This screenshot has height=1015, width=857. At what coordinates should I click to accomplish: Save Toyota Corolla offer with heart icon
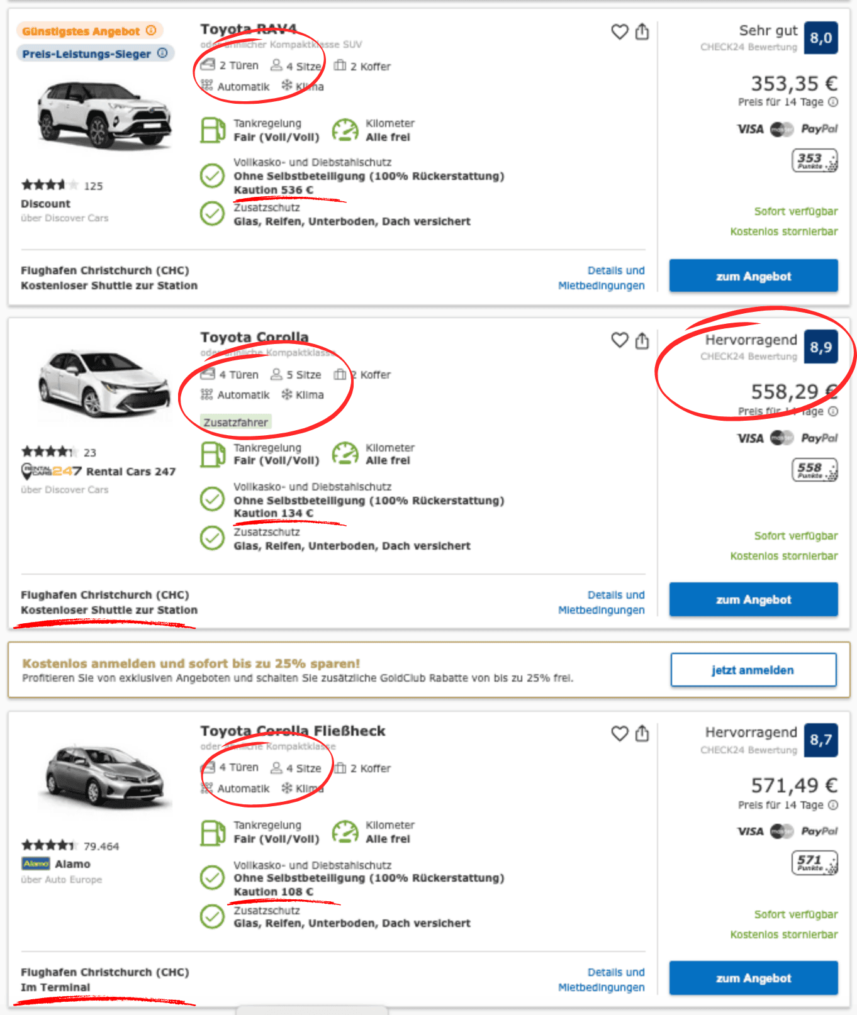click(x=620, y=341)
